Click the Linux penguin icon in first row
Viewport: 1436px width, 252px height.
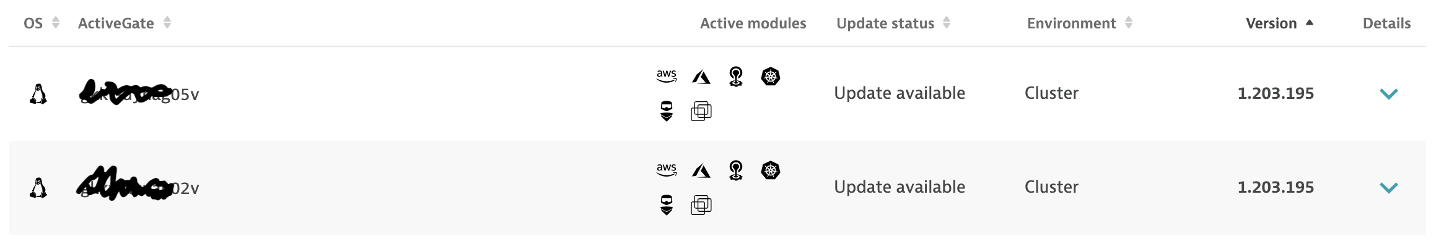[38, 94]
